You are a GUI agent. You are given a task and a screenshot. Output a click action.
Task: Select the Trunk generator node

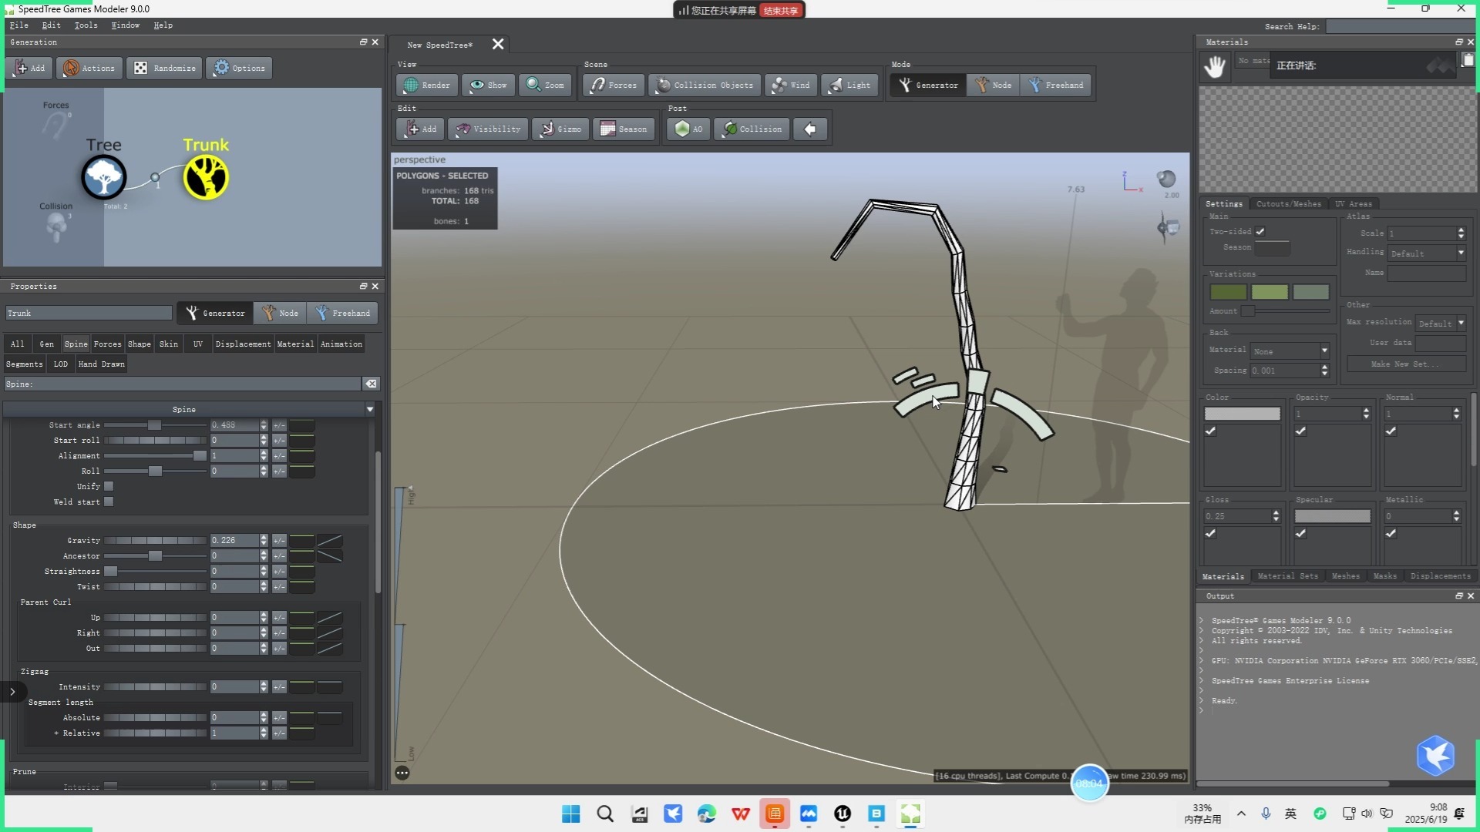(x=206, y=177)
